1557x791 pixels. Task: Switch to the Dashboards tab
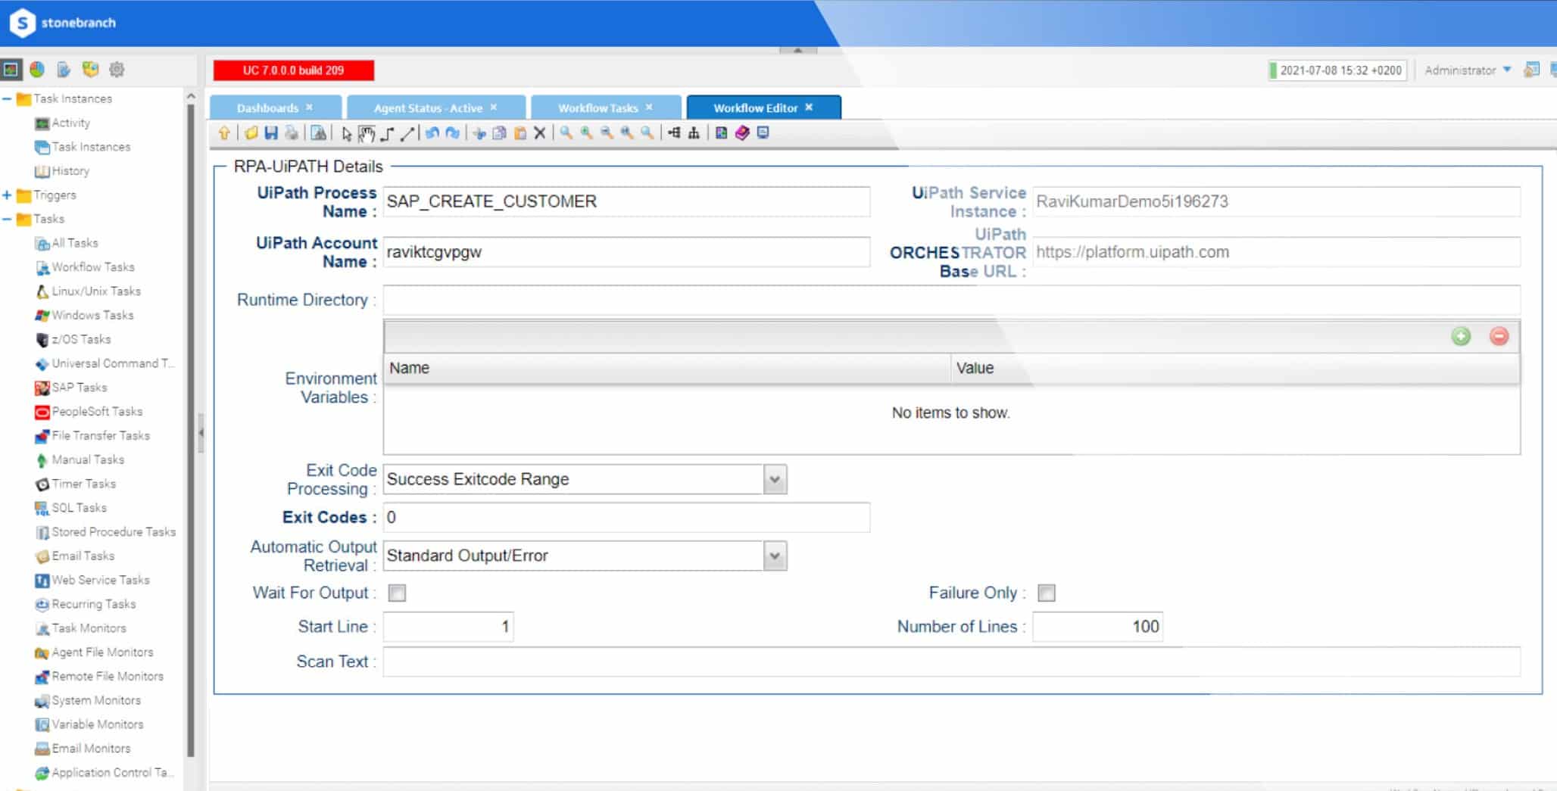[267, 108]
